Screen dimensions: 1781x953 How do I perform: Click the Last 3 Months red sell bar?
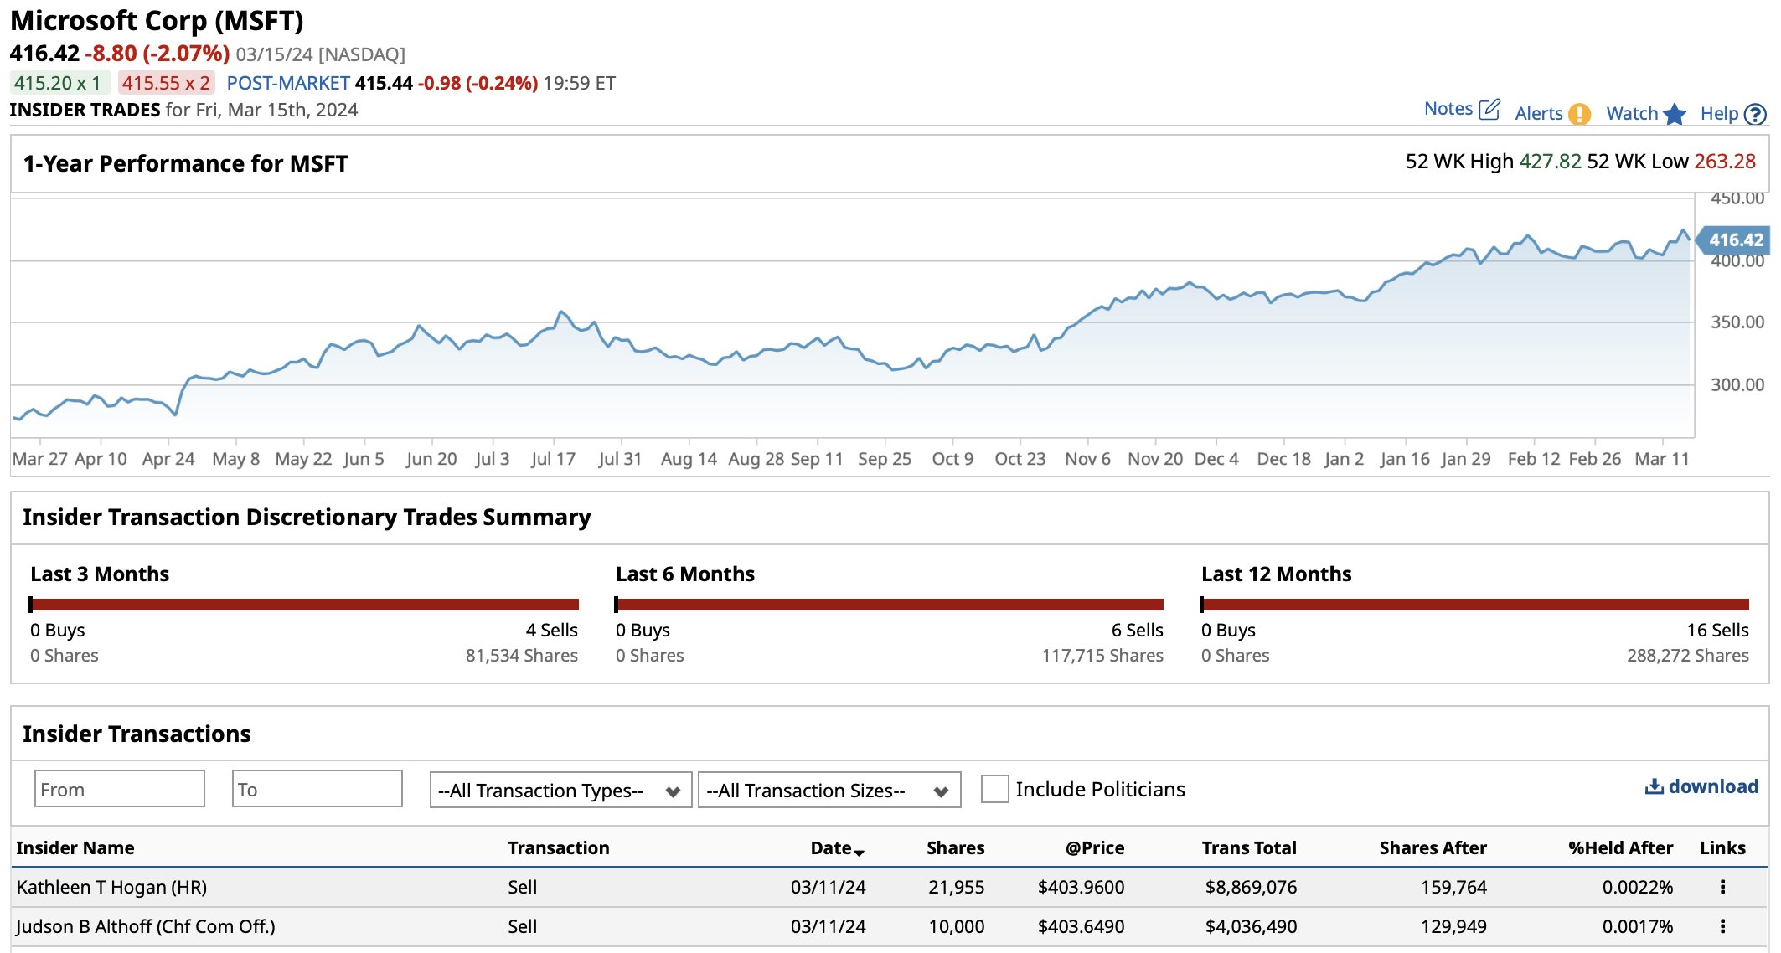click(x=305, y=605)
